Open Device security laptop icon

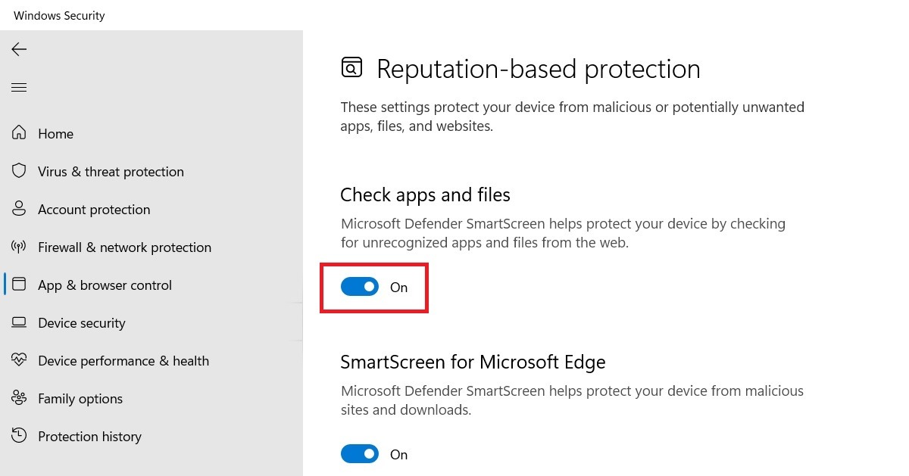click(x=19, y=322)
